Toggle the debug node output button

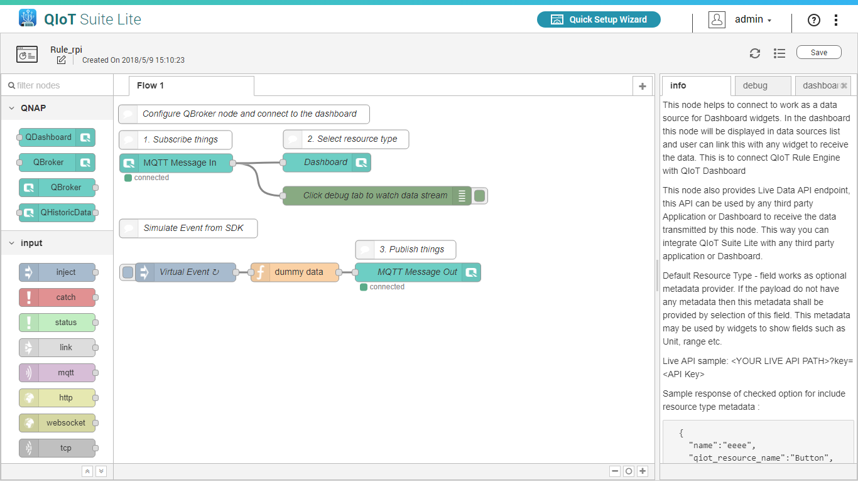(480, 196)
